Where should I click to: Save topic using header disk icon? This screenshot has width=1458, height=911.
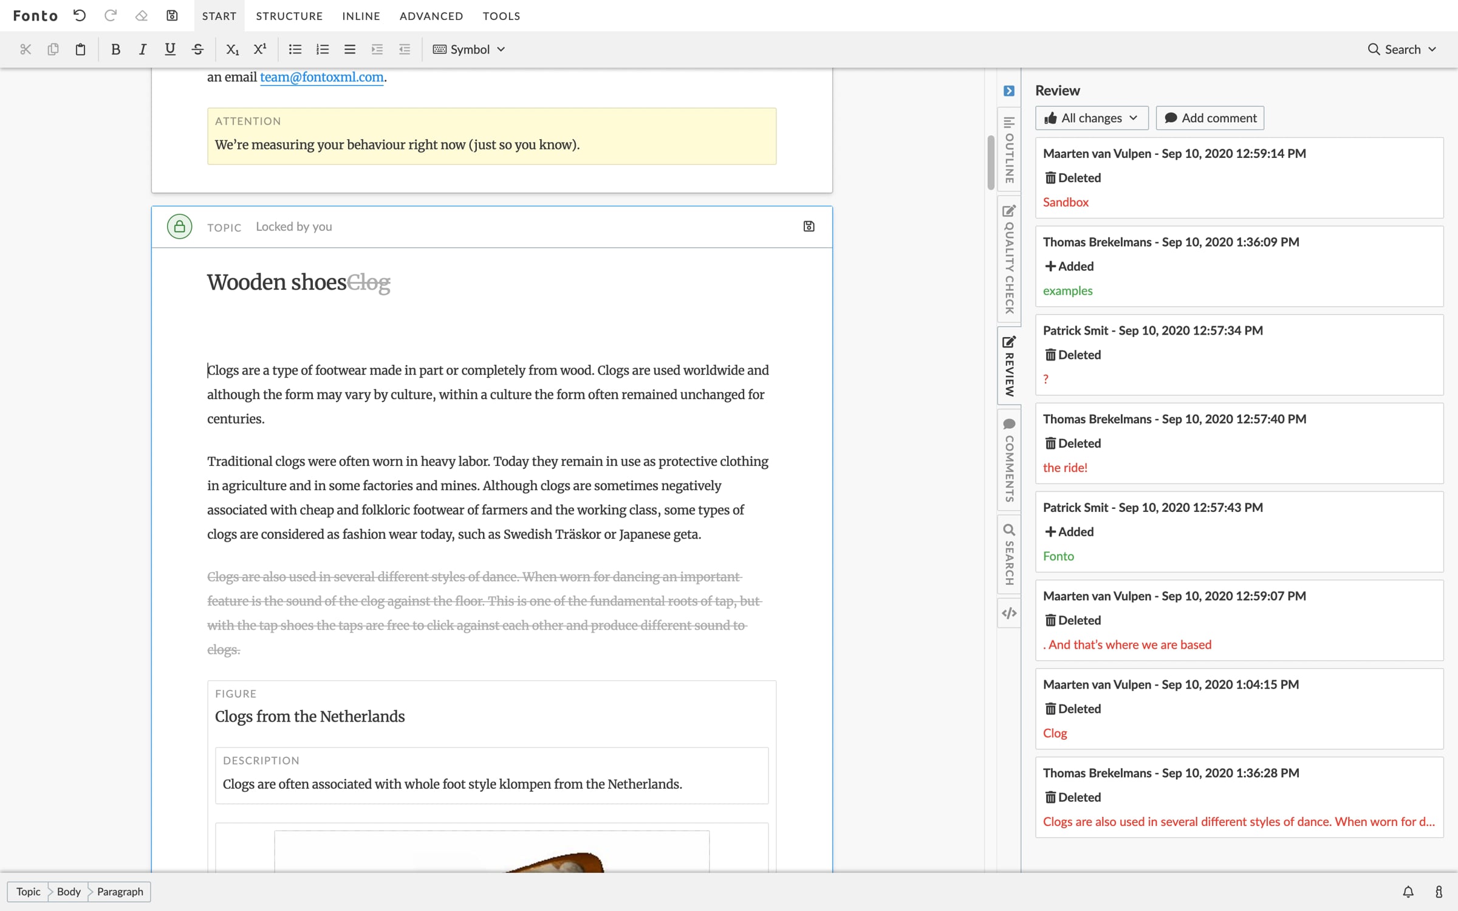(809, 227)
